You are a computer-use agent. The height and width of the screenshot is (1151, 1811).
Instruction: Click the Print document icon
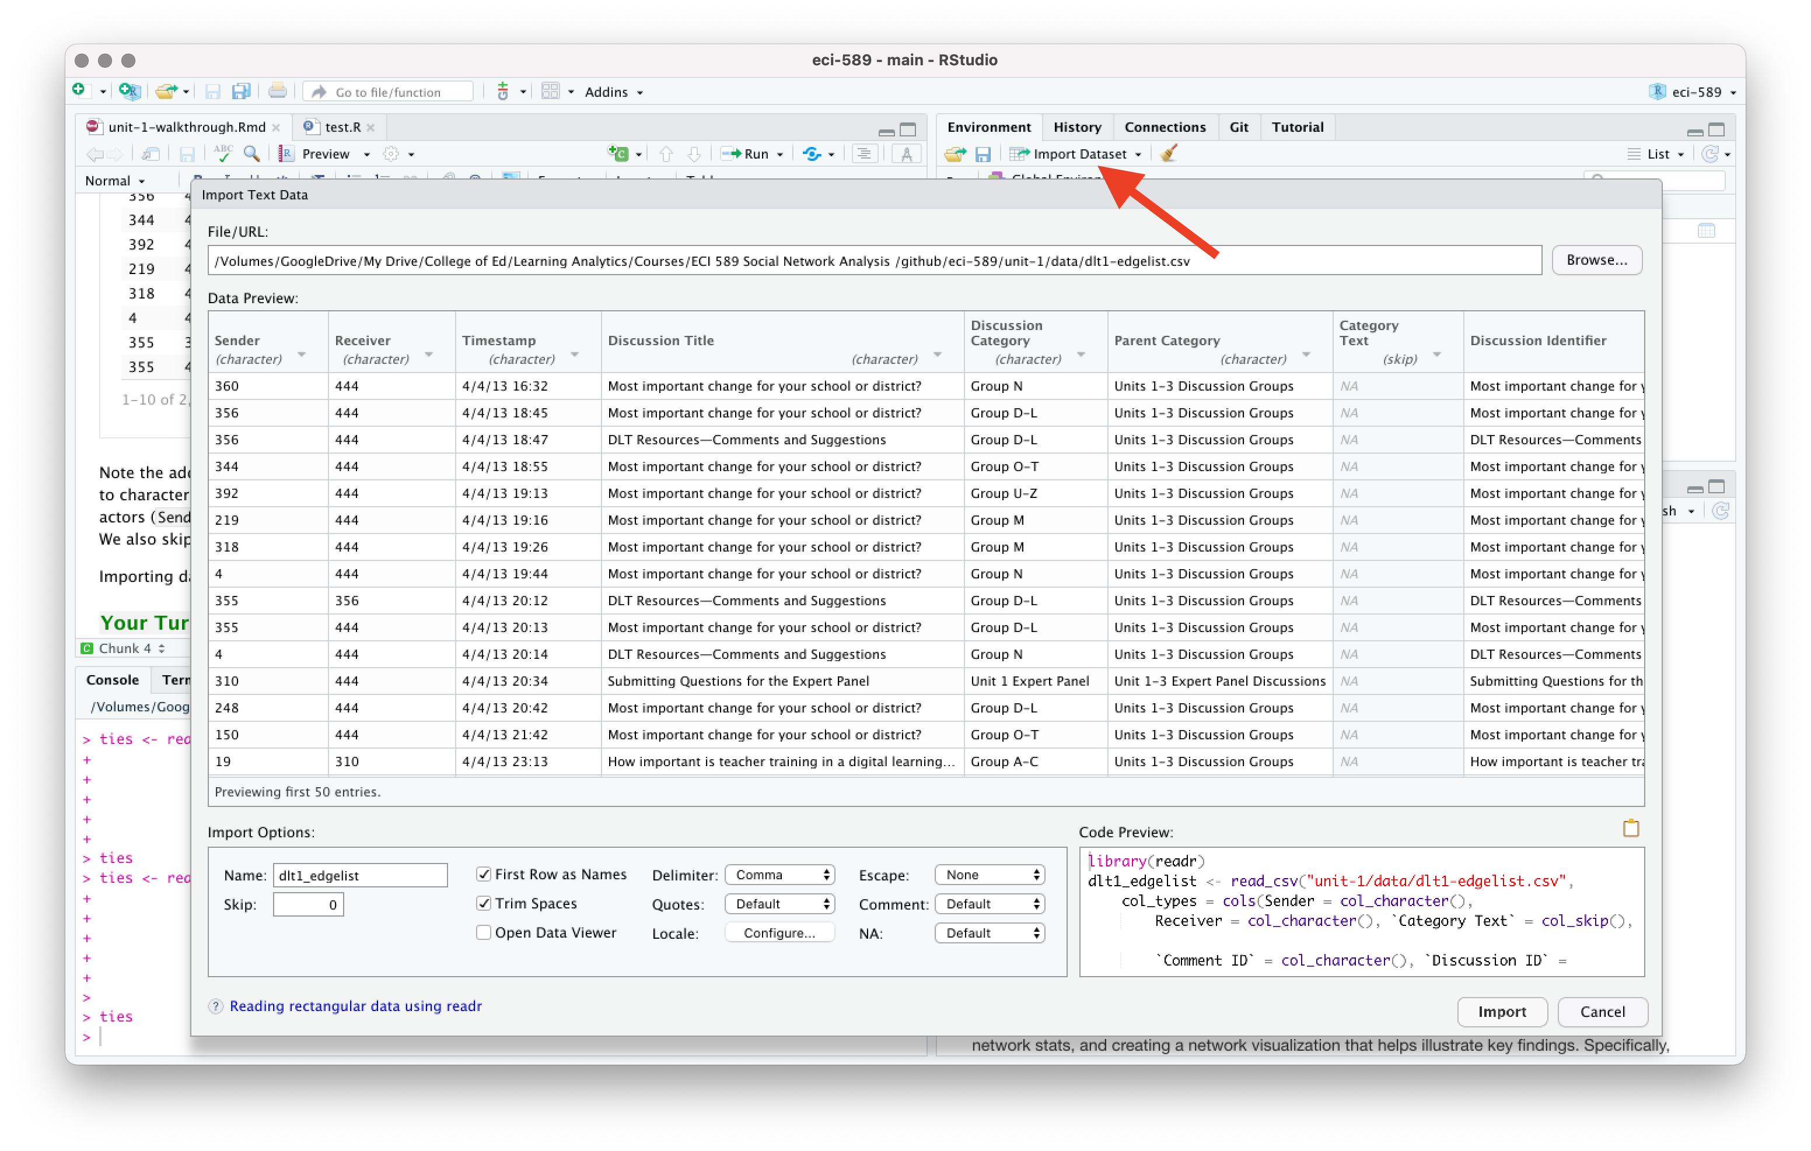pyautogui.click(x=277, y=92)
